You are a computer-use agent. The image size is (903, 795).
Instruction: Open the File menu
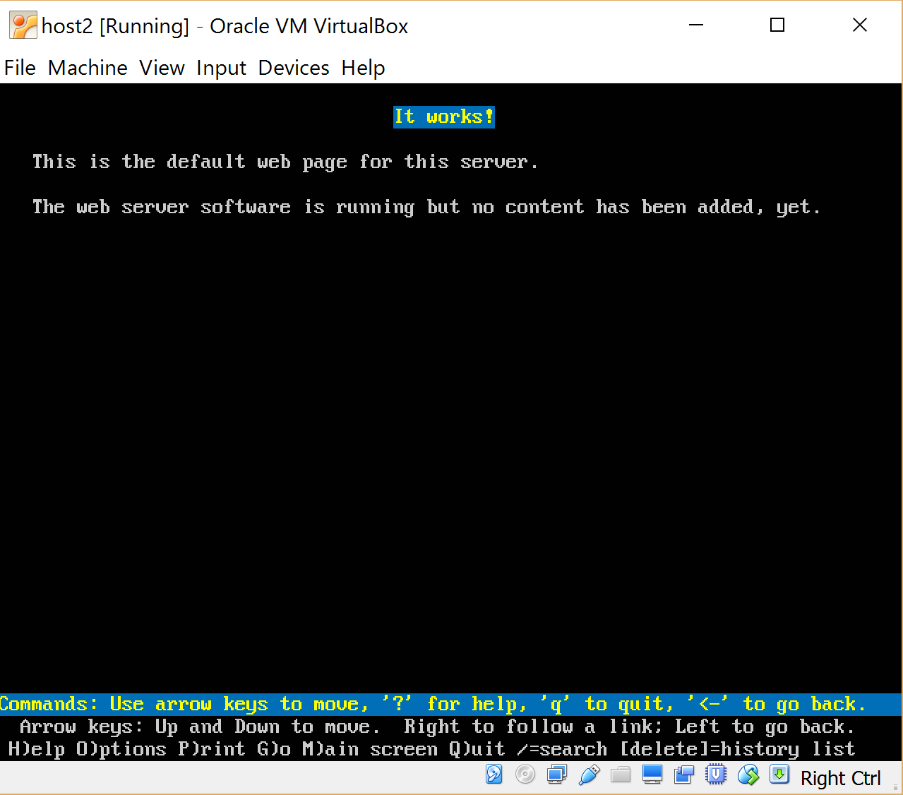coord(20,68)
